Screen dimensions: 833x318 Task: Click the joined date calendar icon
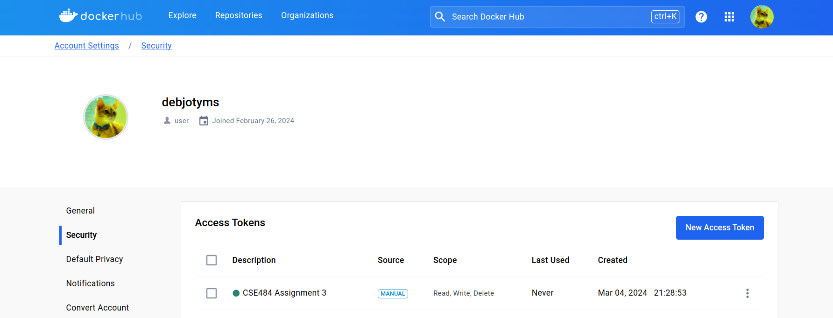(x=204, y=121)
